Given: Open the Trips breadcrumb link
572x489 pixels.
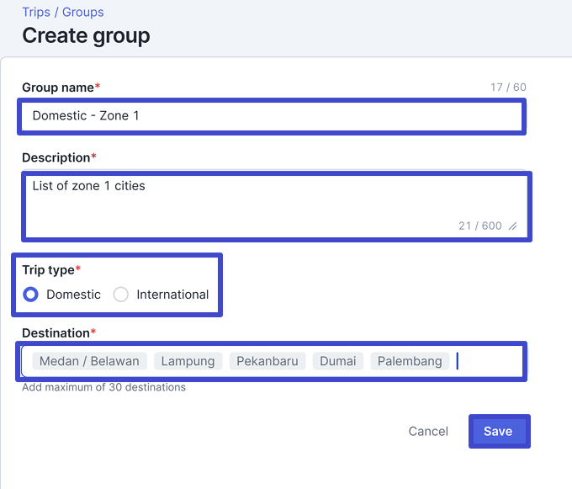Looking at the screenshot, I should click(36, 13).
